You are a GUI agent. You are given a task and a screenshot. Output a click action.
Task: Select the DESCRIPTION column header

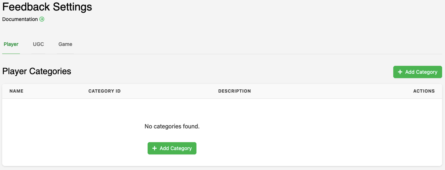tap(234, 91)
